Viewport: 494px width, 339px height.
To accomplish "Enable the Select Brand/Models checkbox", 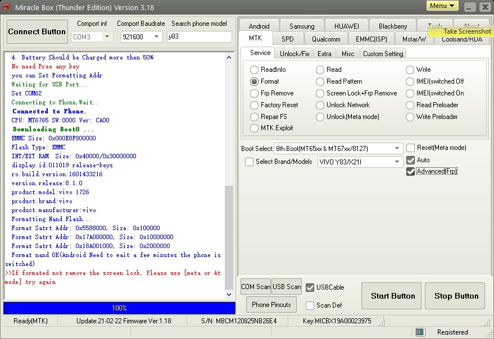I will pyautogui.click(x=249, y=162).
